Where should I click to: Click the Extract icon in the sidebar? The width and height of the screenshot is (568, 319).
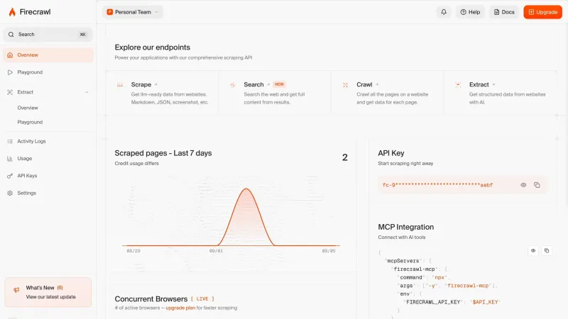(10, 92)
